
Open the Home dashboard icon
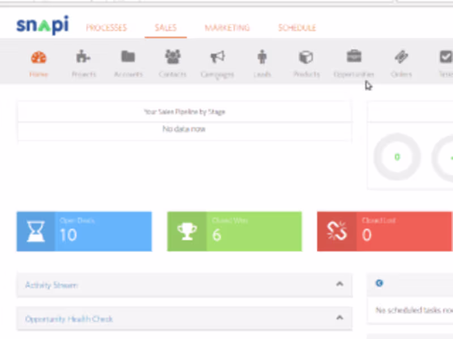pos(39,58)
